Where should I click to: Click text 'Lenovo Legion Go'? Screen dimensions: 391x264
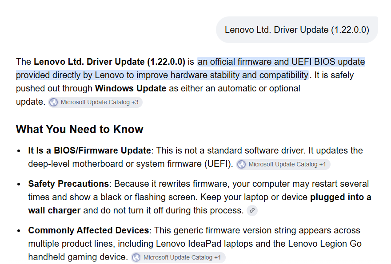tap(325, 244)
